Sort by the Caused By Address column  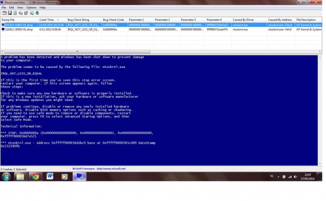click(281, 20)
